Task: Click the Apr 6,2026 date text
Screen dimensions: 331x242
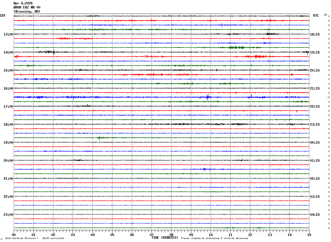Action: [x=23, y=3]
